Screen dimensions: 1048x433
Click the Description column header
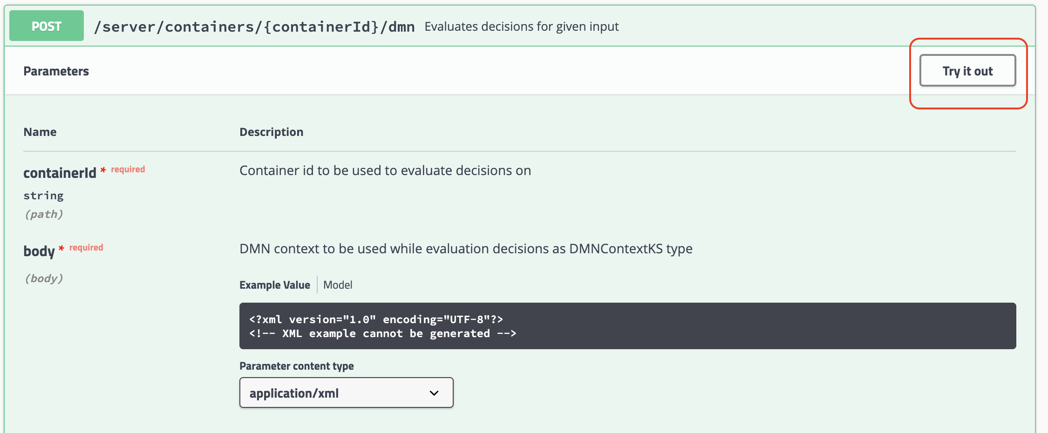coord(271,132)
